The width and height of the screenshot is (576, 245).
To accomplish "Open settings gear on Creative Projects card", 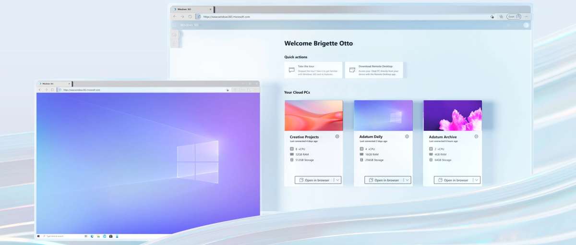I will (337, 136).
